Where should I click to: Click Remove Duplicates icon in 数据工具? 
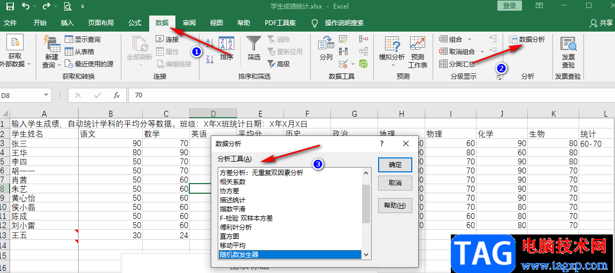point(343,51)
